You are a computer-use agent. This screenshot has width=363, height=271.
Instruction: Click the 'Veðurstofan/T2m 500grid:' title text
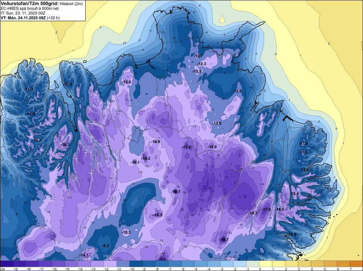coord(30,4)
